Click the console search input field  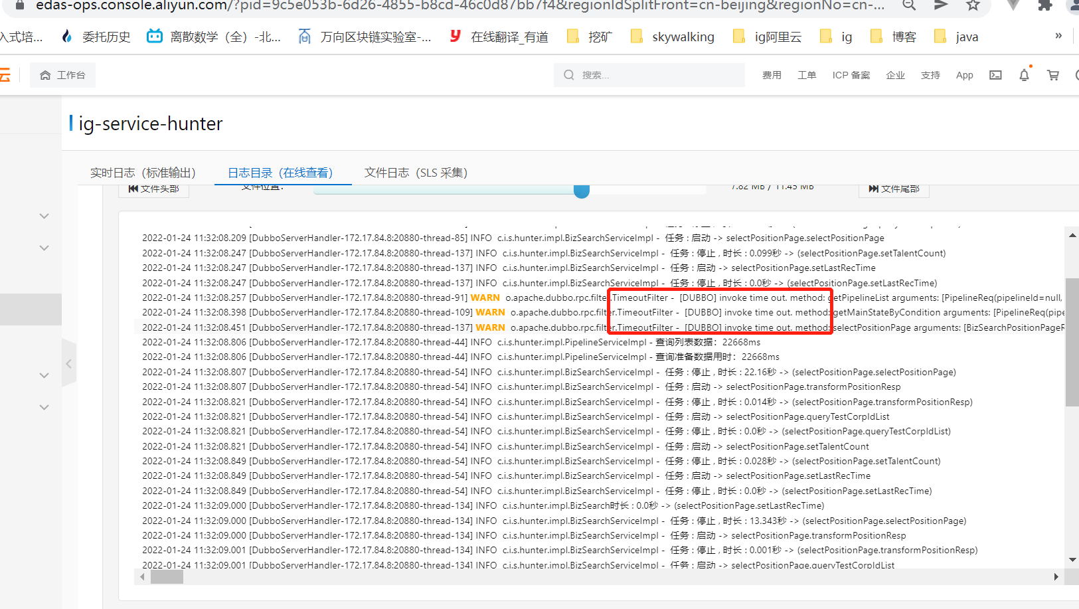click(x=649, y=75)
